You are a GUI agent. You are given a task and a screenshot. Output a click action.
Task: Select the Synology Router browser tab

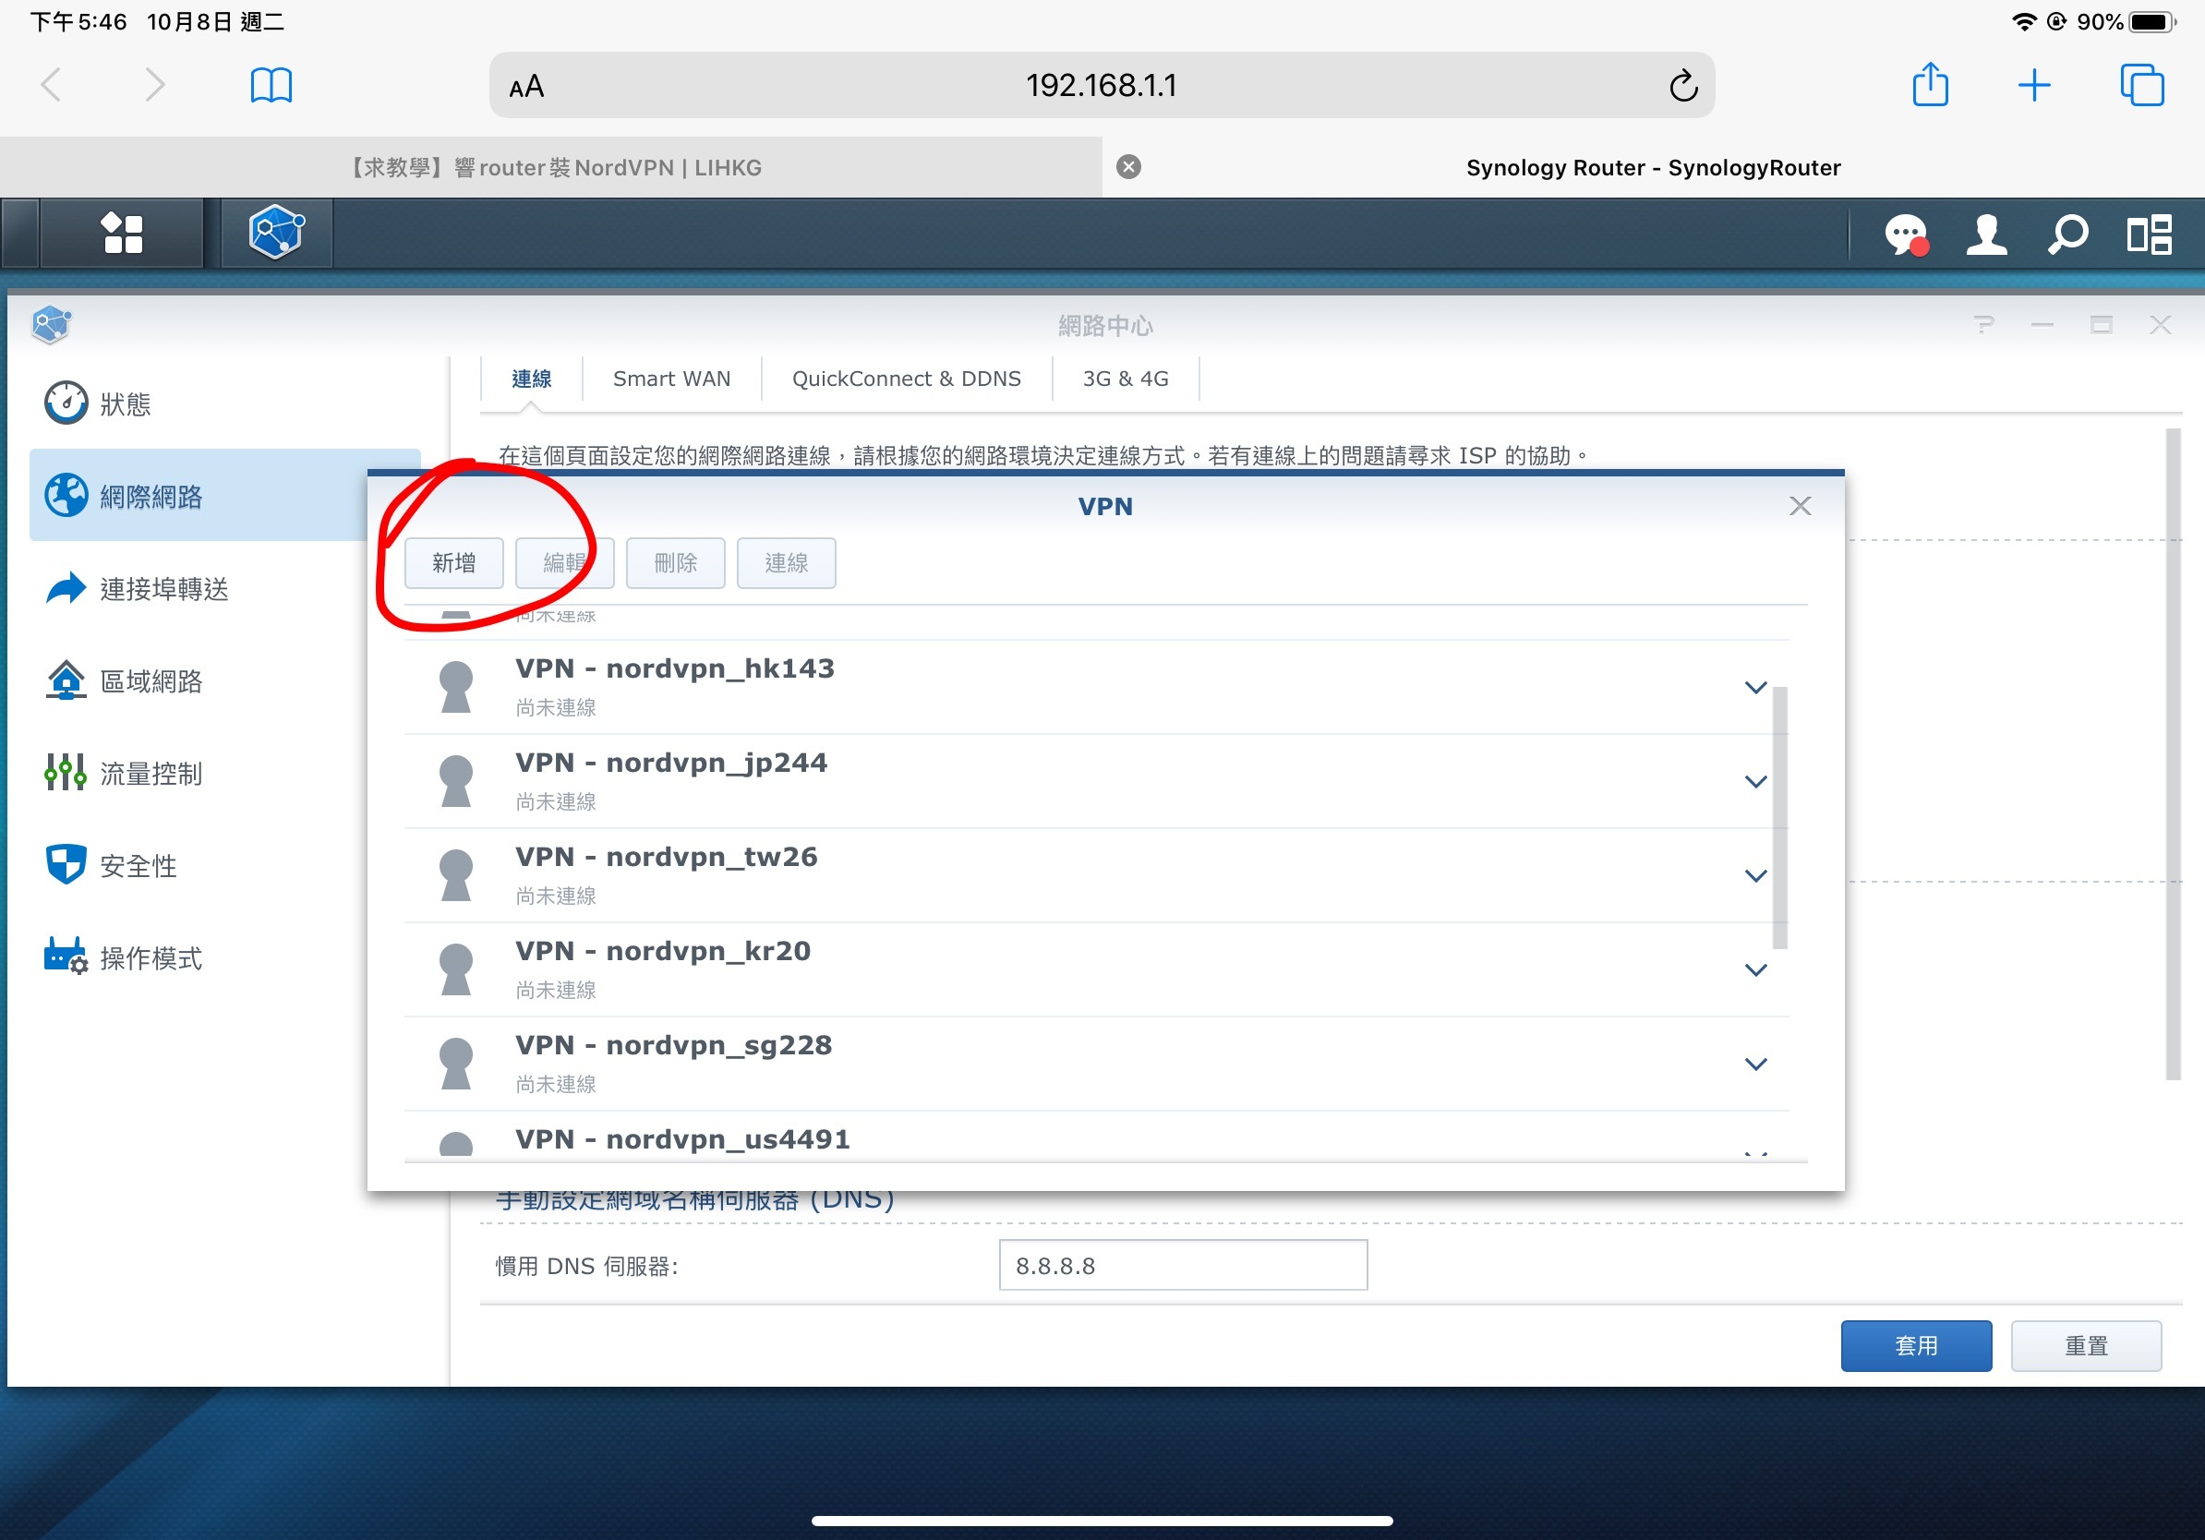tap(1653, 167)
